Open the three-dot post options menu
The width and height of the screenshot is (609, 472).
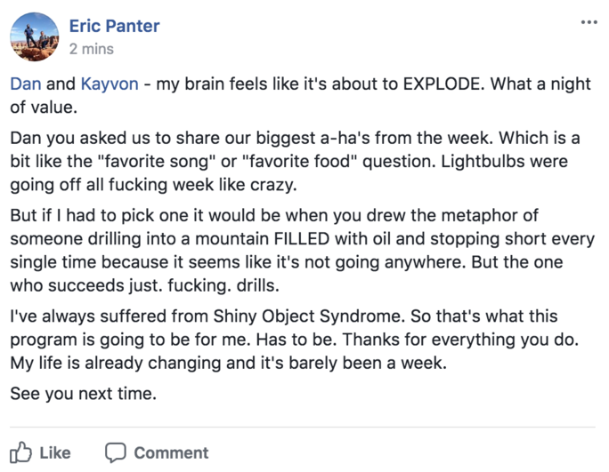click(589, 22)
